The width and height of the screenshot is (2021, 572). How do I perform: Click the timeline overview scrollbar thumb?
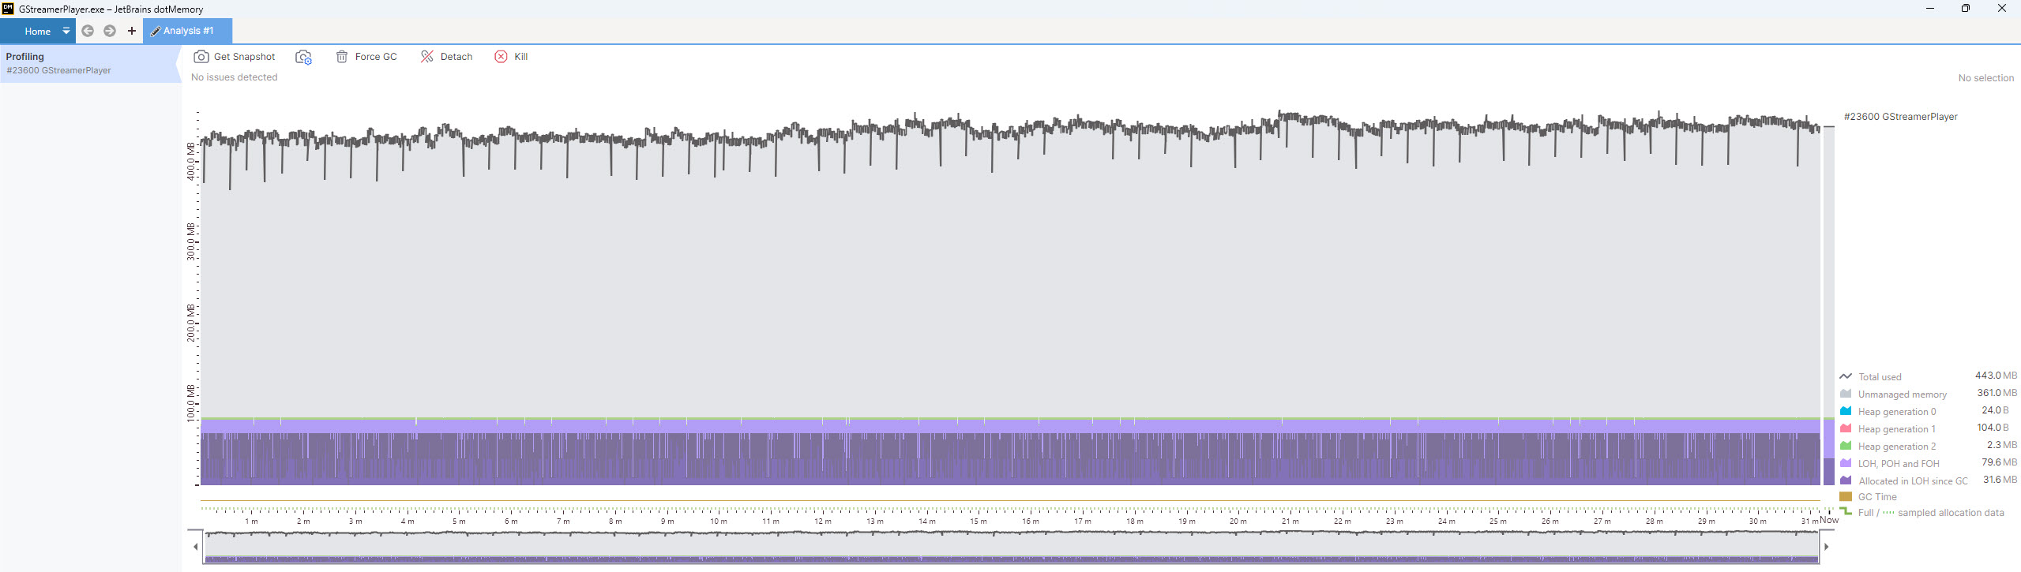tap(1011, 546)
